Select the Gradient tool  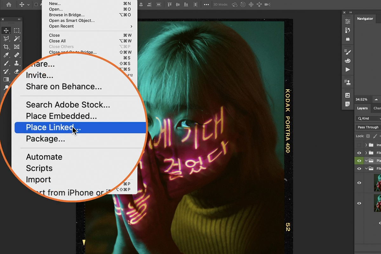tap(6, 79)
